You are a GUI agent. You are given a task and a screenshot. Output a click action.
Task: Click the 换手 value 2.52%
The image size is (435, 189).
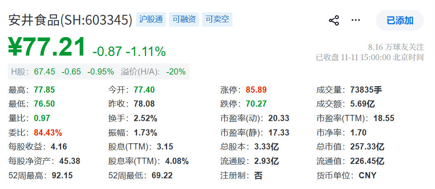(x=145, y=119)
